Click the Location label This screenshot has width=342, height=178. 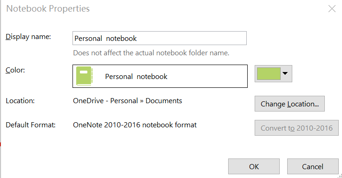[20, 101]
